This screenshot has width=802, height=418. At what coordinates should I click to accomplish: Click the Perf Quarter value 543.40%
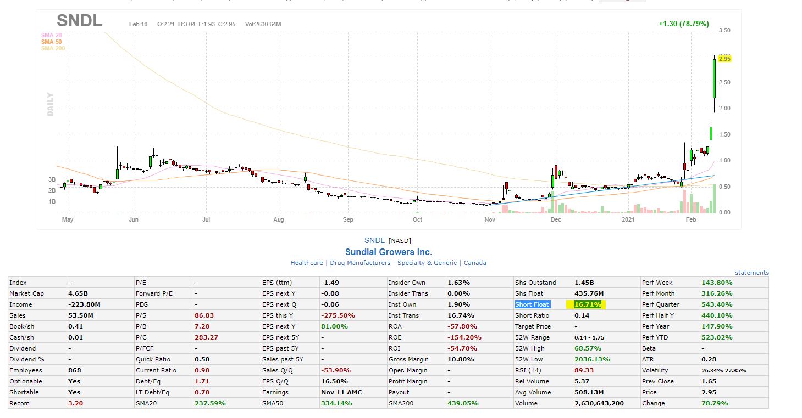pos(717,304)
